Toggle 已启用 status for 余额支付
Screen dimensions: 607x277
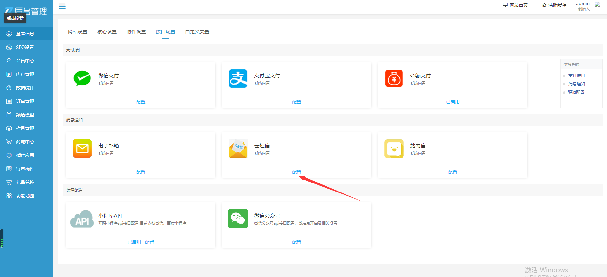(x=452, y=102)
